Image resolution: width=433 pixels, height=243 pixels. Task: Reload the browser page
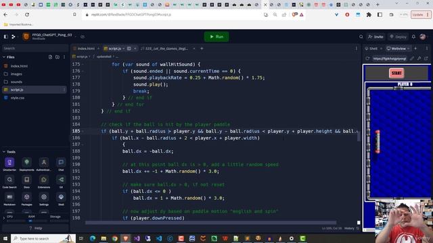point(27,15)
